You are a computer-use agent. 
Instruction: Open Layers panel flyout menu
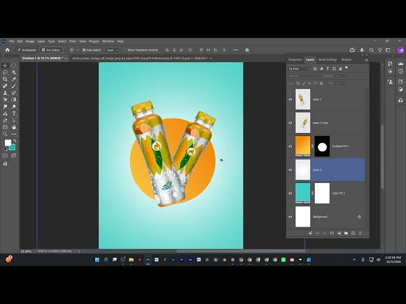point(367,60)
